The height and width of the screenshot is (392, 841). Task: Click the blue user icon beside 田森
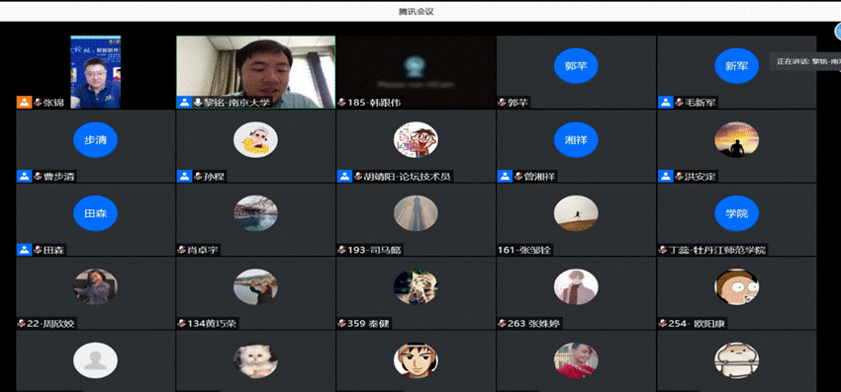[x=24, y=250]
